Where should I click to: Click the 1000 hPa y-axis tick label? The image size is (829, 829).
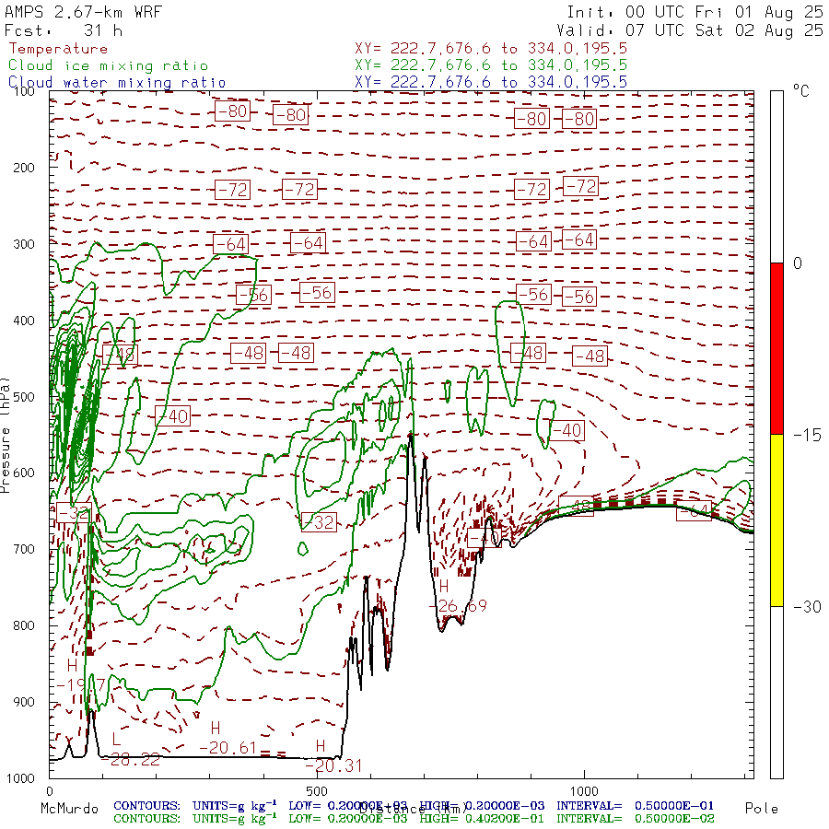click(x=20, y=778)
